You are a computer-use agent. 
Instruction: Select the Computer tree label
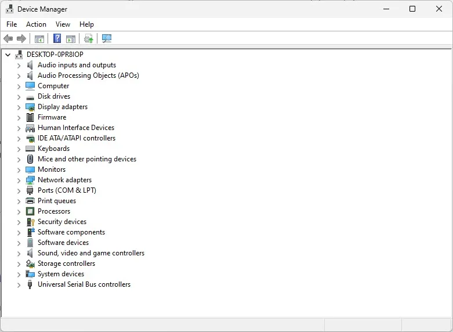[53, 86]
